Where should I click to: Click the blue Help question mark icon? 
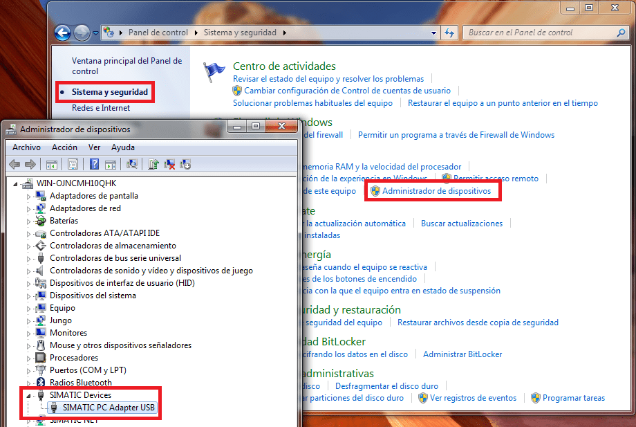point(94,164)
